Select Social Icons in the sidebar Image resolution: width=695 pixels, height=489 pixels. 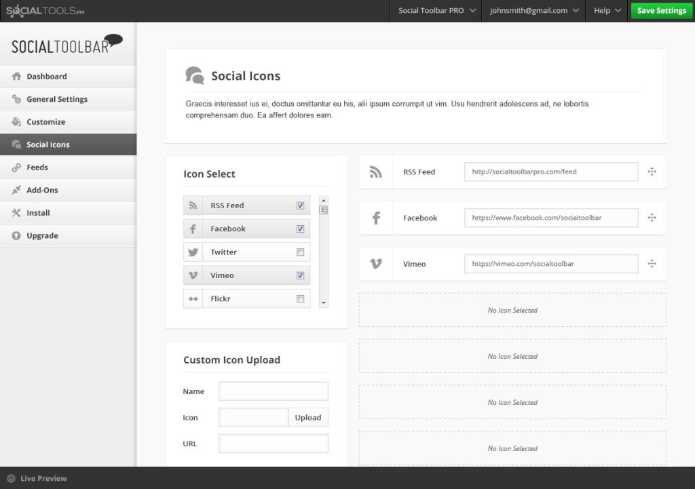(69, 144)
